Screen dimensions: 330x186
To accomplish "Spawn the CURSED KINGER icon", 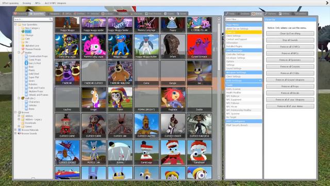I will (173, 126).
